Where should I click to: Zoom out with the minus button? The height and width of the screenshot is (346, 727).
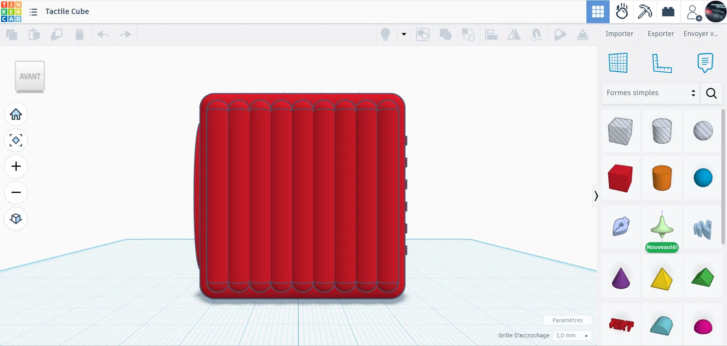[x=16, y=192]
